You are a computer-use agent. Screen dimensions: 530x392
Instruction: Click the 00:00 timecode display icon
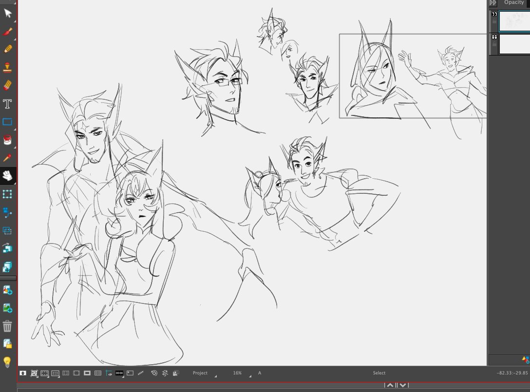[x=119, y=373]
